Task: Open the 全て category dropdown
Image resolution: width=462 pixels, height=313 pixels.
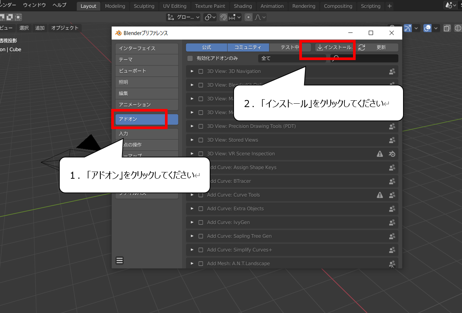Action: pos(292,58)
